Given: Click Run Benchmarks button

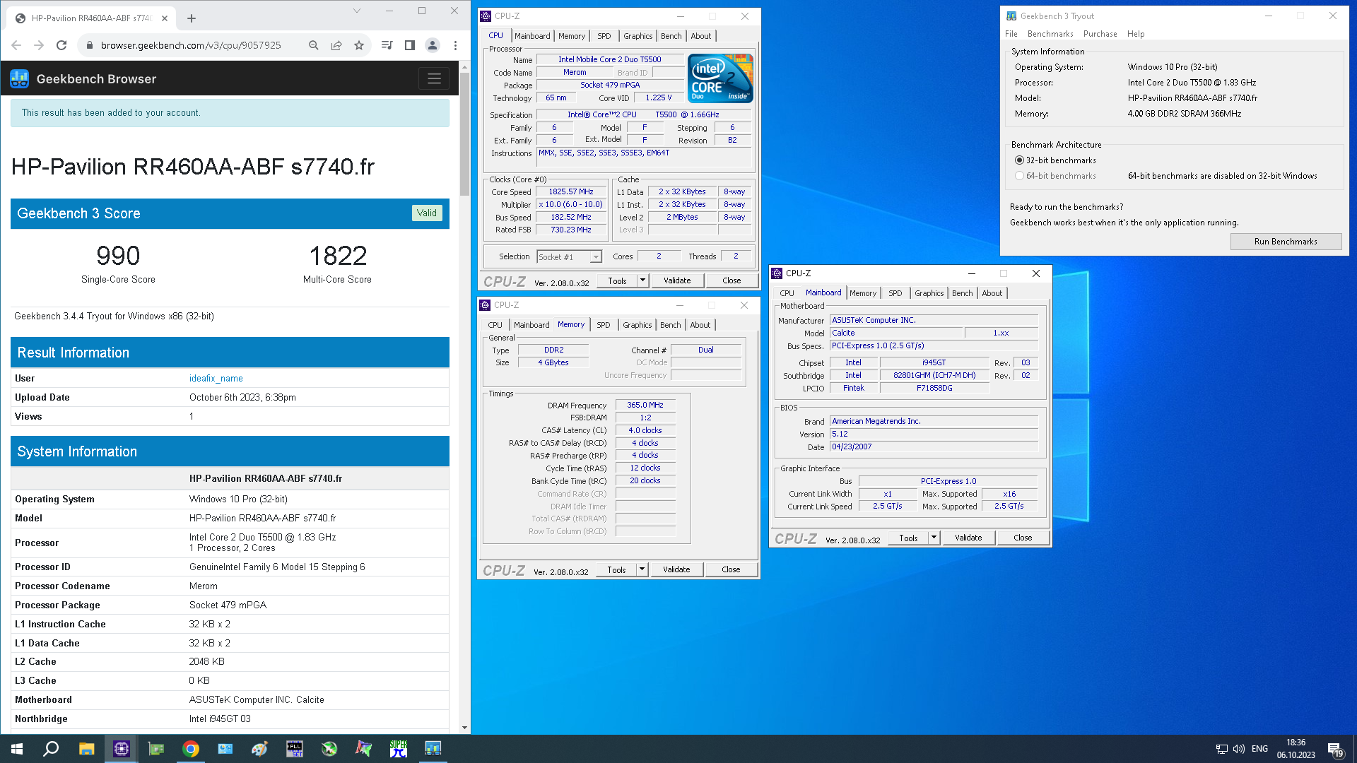Looking at the screenshot, I should tap(1286, 242).
